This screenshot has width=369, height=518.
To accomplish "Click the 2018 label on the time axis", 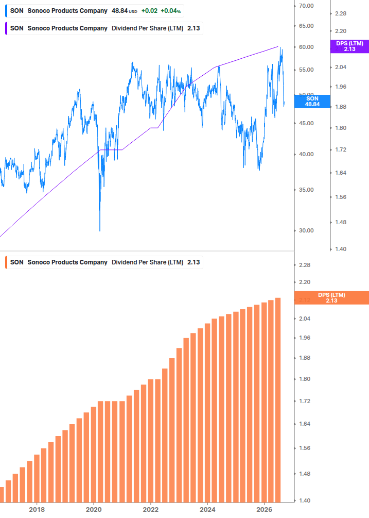I will click(x=37, y=509).
